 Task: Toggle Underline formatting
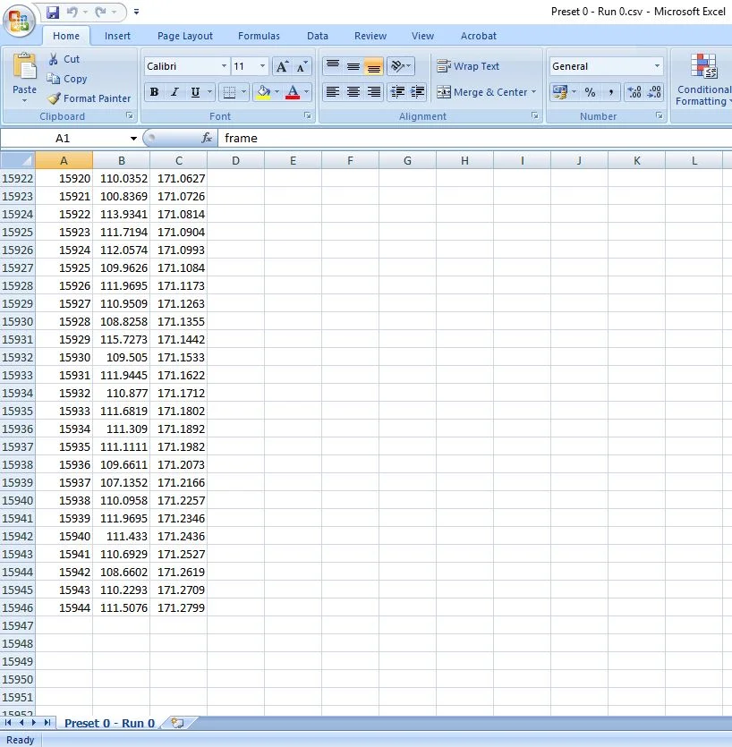195,92
